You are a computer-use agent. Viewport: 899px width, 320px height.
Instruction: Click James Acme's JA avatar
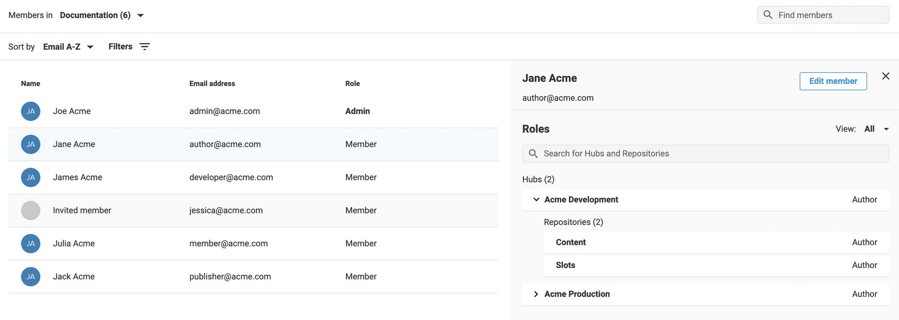coord(31,177)
